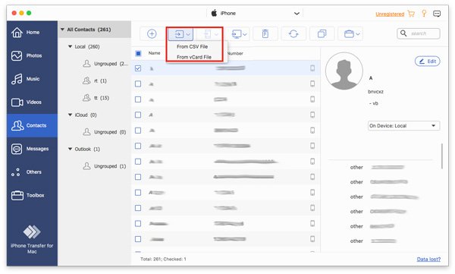This screenshot has width=455, height=274.
Task: Click the feedback chat bubble icon
Action: 437,14
